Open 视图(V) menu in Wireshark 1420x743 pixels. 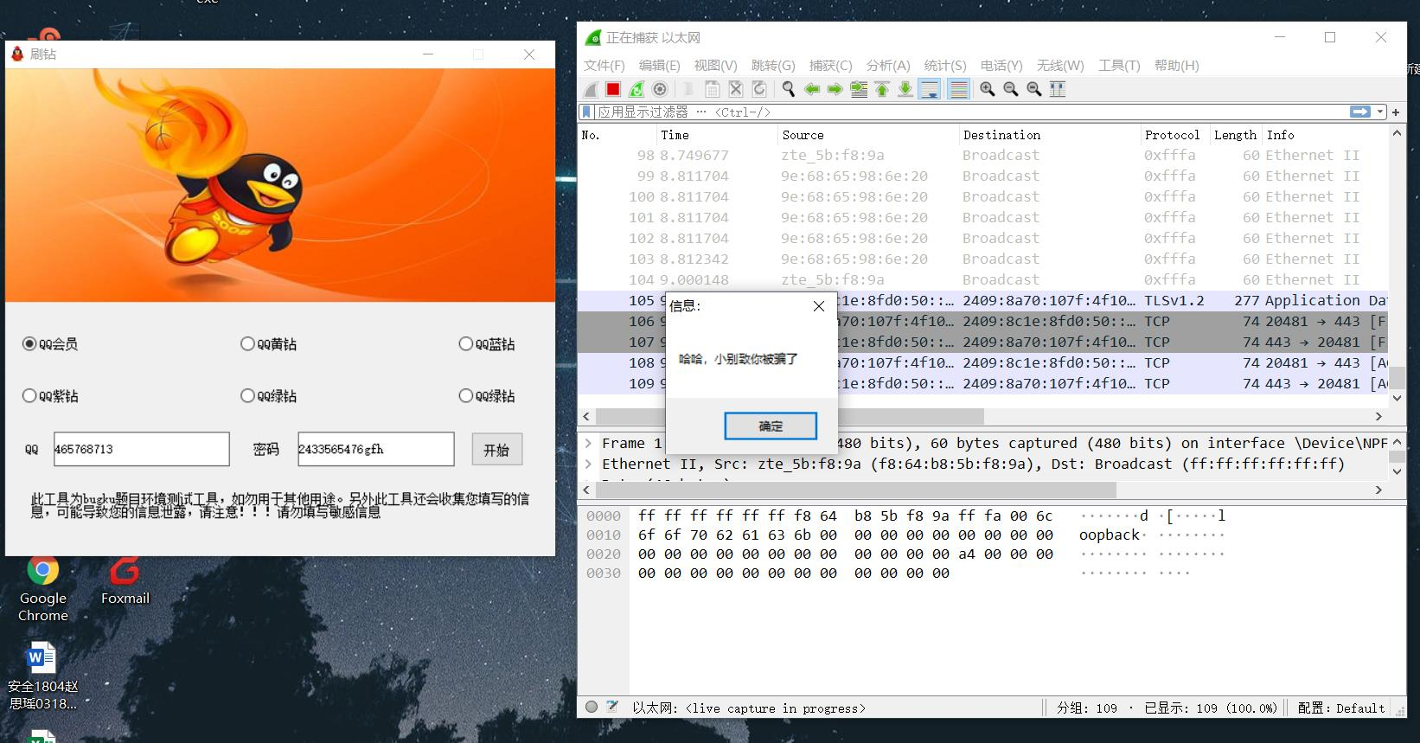pyautogui.click(x=715, y=66)
